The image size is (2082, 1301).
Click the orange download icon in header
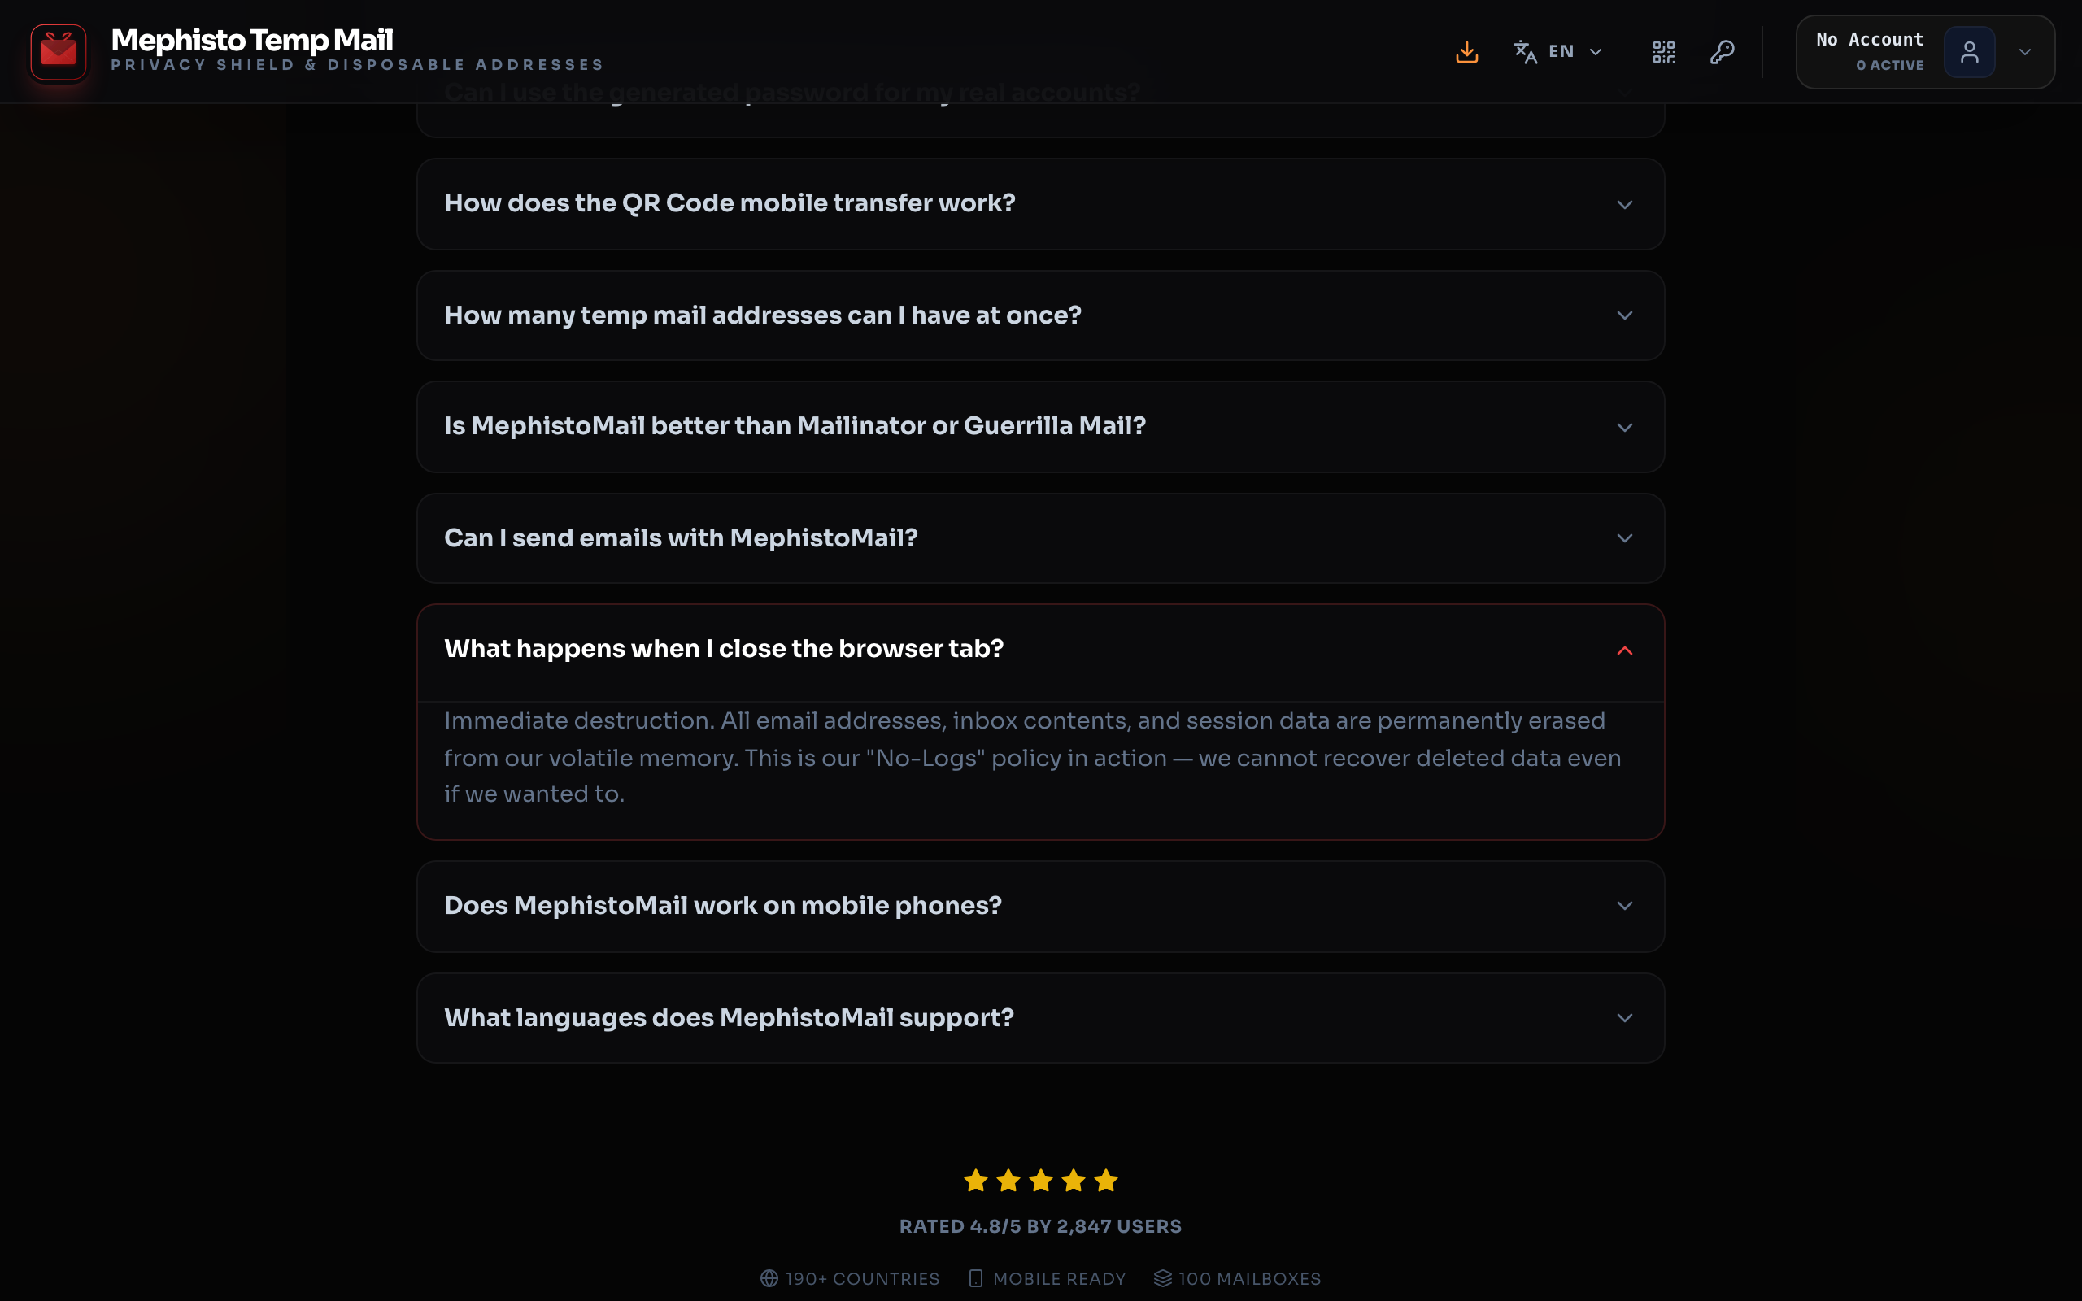[1467, 51]
